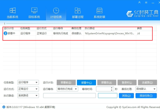Click the Copyright SysCeo.com text
160x110 pixels.
[x=133, y=107]
